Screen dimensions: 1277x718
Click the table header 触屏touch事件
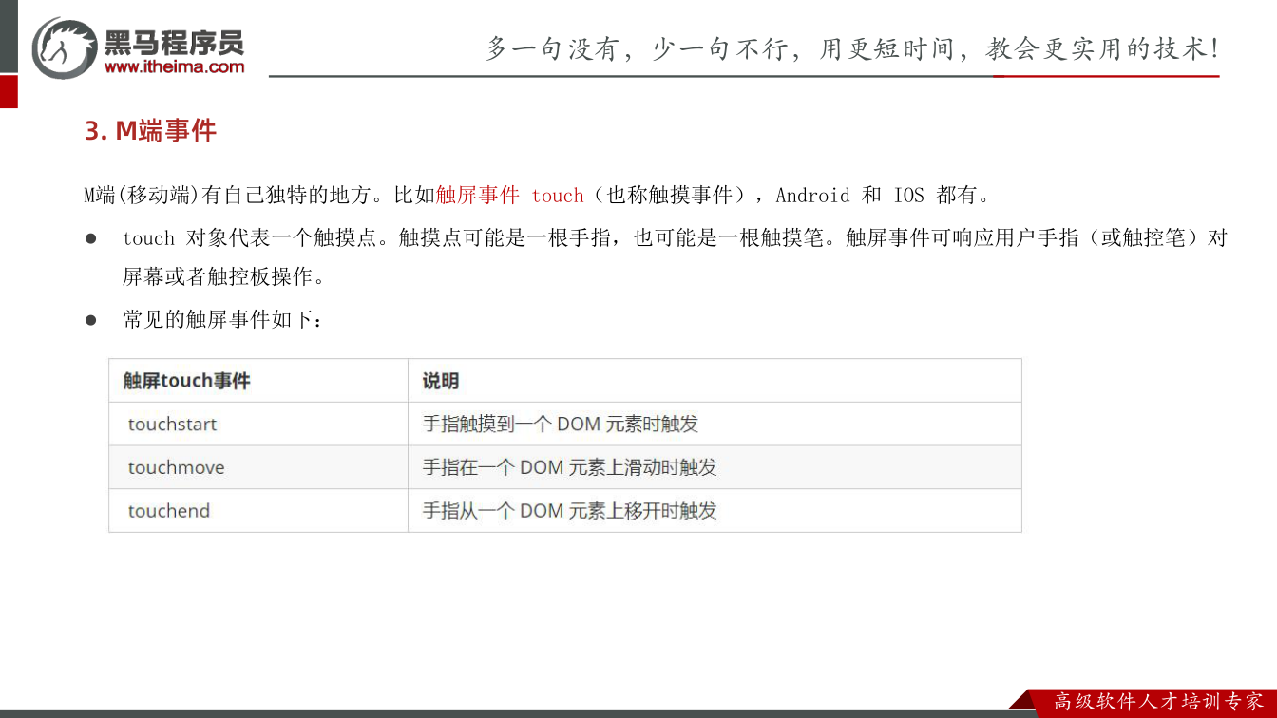(x=186, y=381)
